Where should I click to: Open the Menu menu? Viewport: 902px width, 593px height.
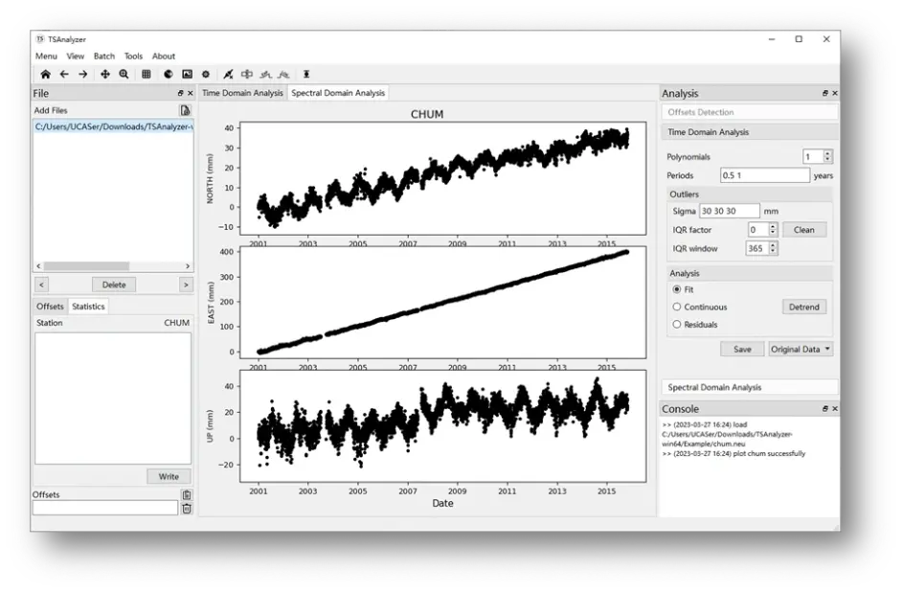tap(46, 56)
